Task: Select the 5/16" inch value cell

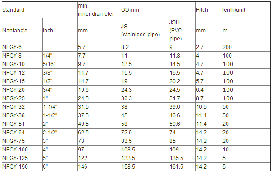Action: click(60, 64)
